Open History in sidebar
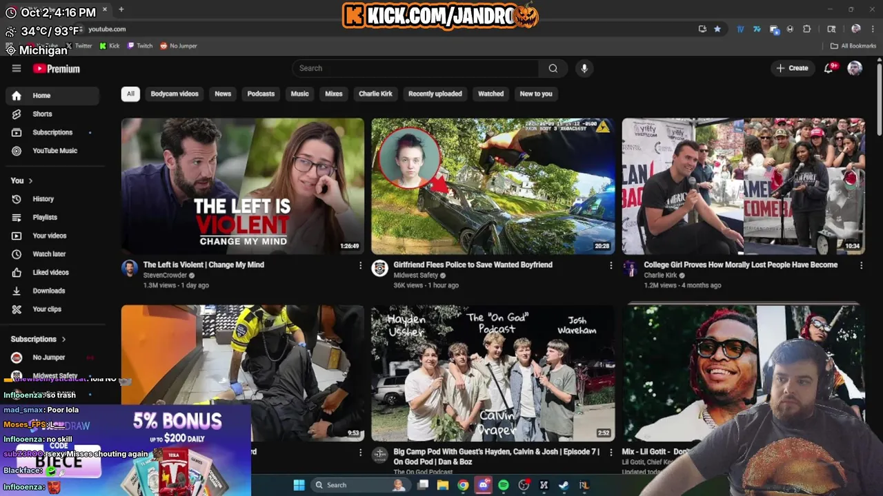The width and height of the screenshot is (883, 496). point(52,199)
